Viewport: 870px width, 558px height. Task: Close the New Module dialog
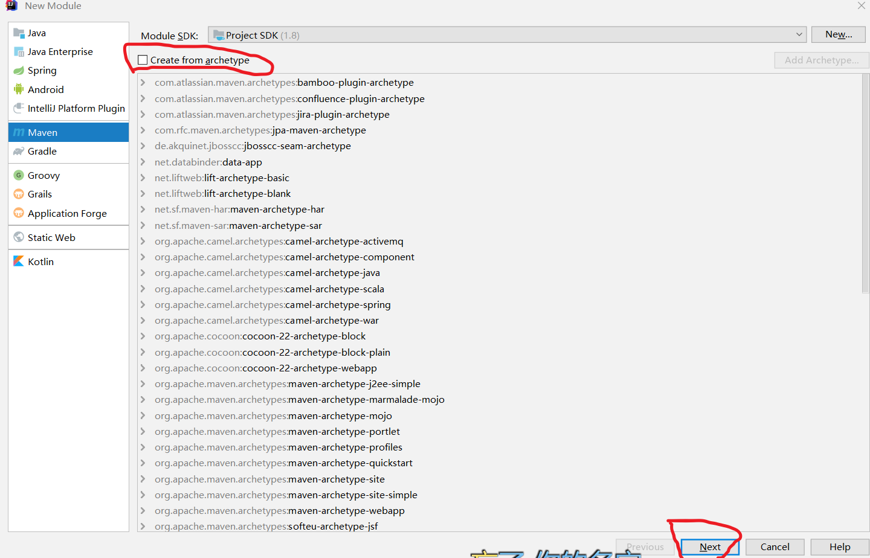coord(861,5)
